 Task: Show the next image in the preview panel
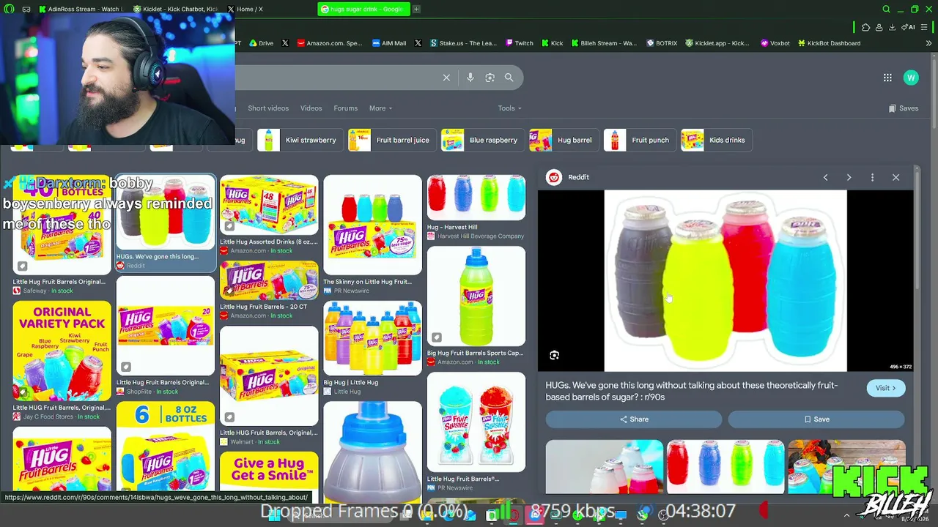pos(849,177)
